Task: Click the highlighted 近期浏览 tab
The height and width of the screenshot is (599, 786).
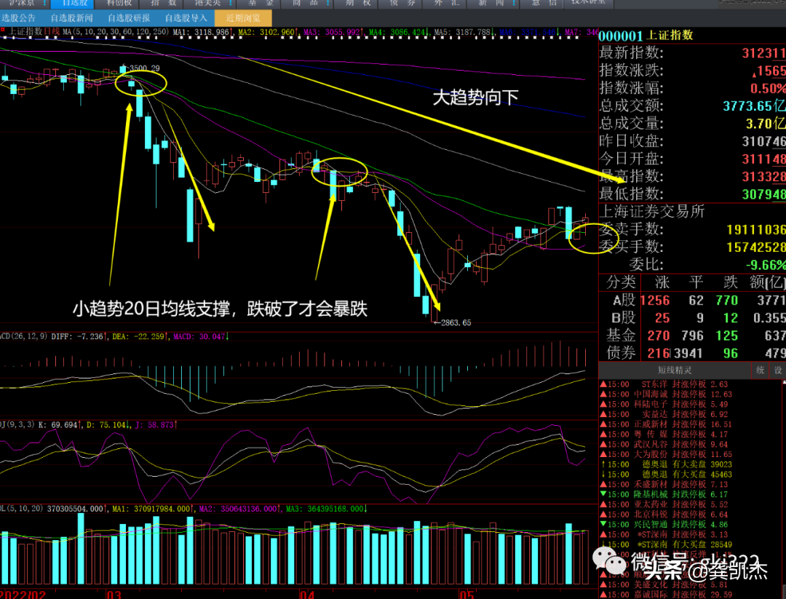Action: click(x=243, y=18)
